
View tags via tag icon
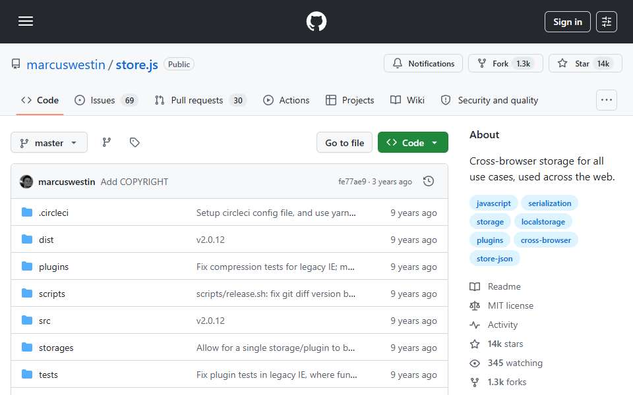(135, 142)
